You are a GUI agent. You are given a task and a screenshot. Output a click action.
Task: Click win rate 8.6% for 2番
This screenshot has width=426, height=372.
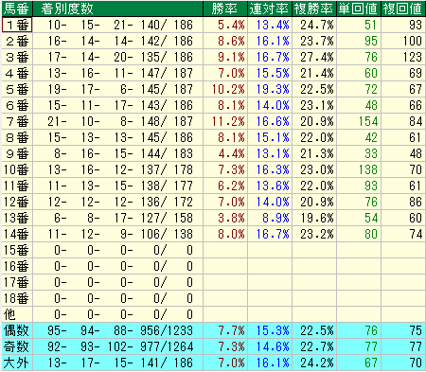pyautogui.click(x=231, y=41)
